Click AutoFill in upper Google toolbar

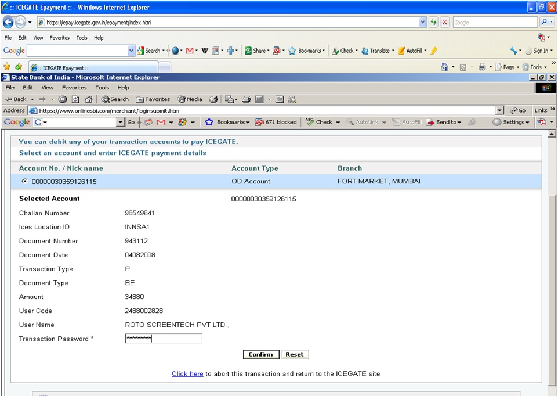412,51
